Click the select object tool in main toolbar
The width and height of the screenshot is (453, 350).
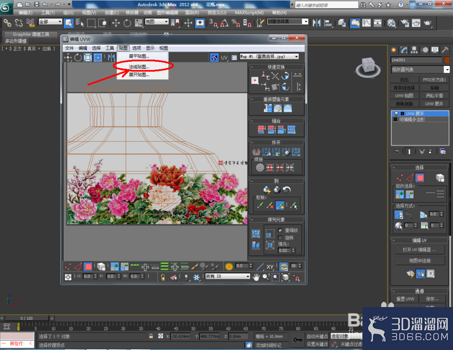pos(68,23)
